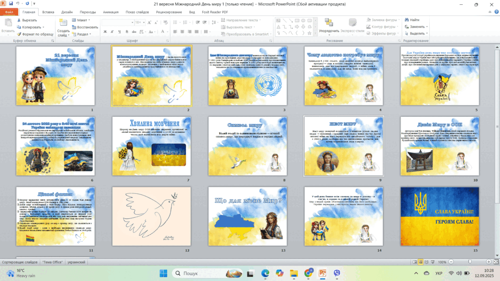500x281 pixels.
Task: Click the Вырезать scissors icon
Action: coord(19,20)
